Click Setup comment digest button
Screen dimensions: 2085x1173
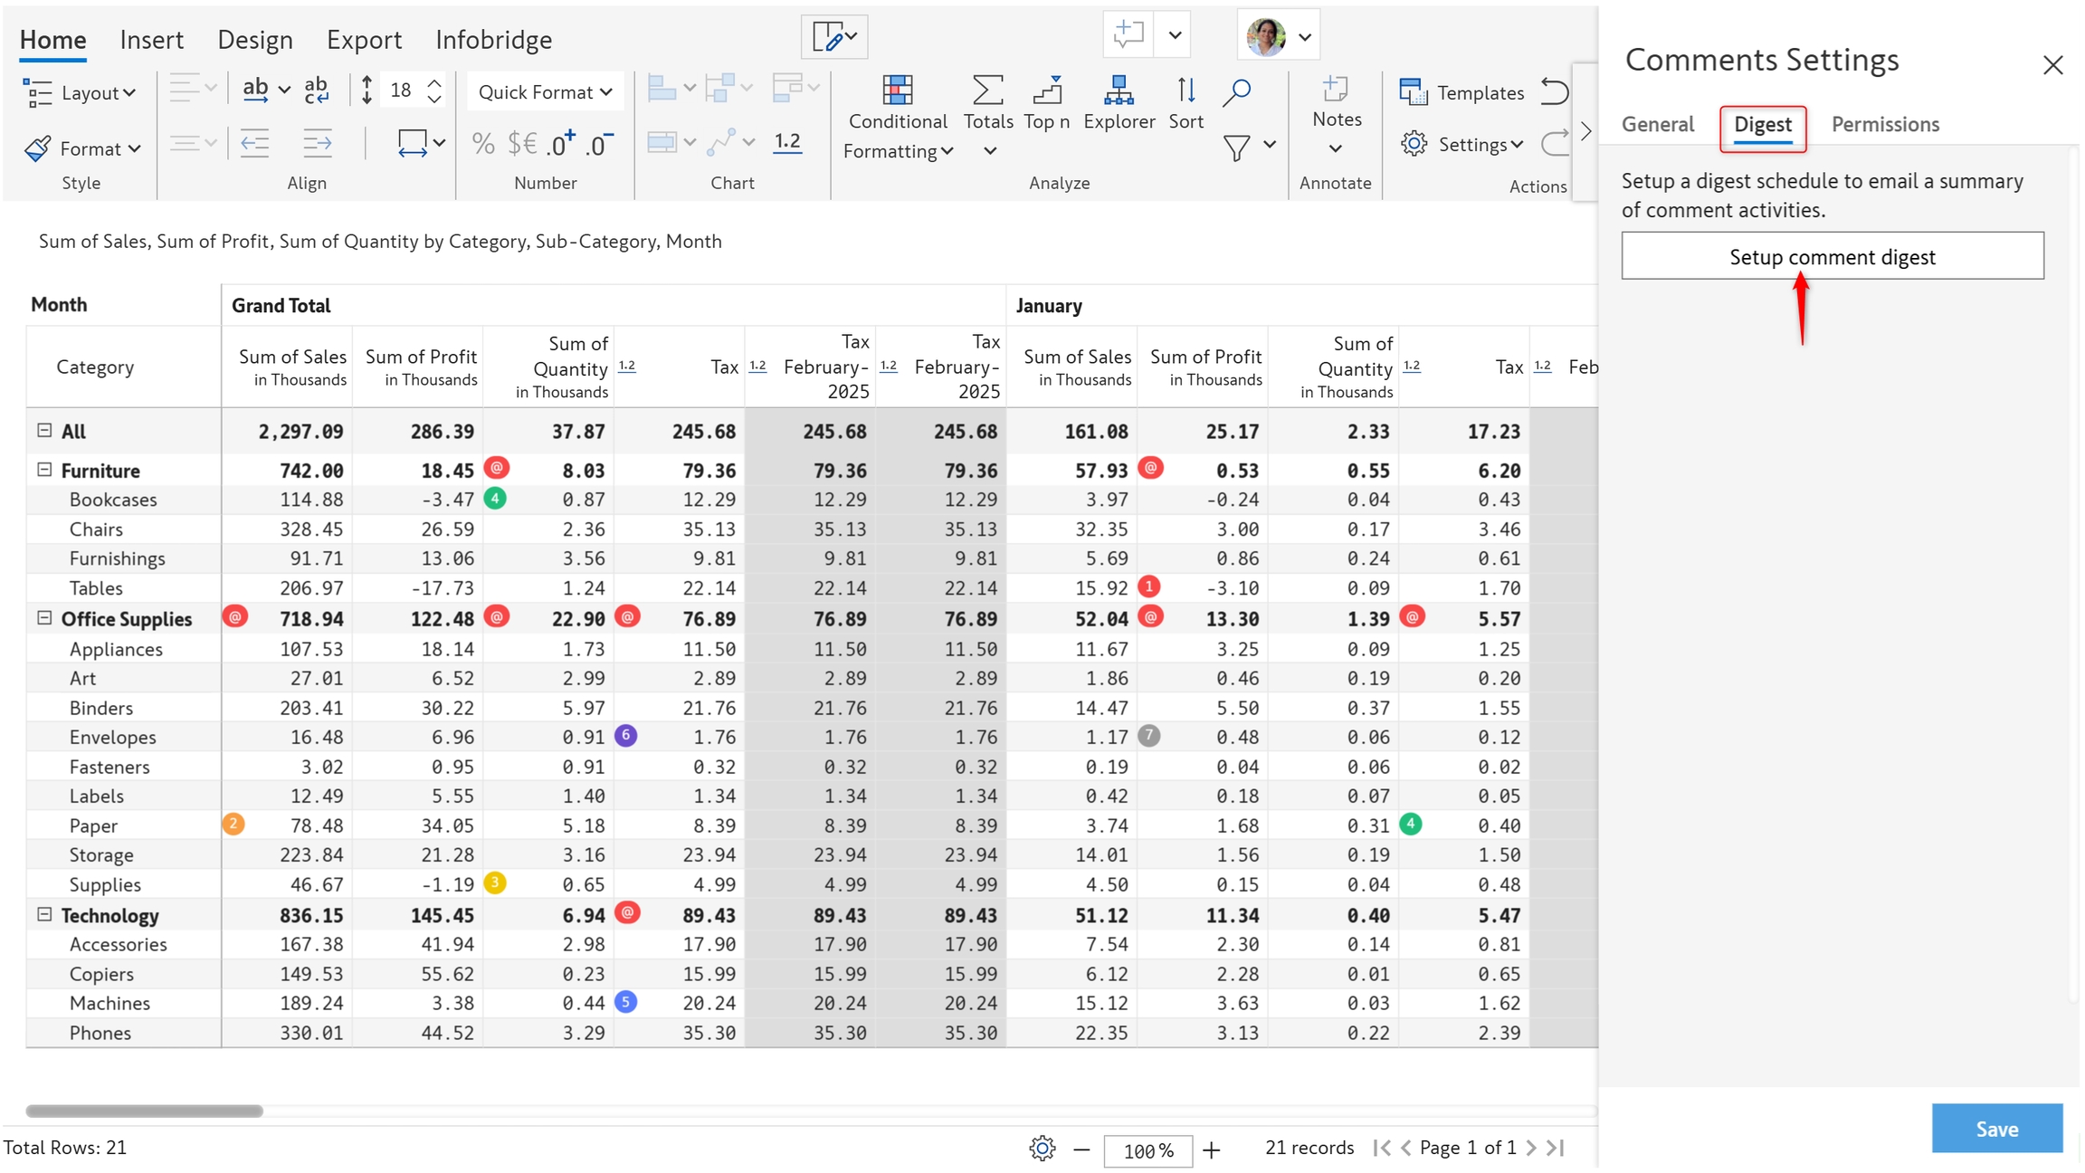[1832, 257]
